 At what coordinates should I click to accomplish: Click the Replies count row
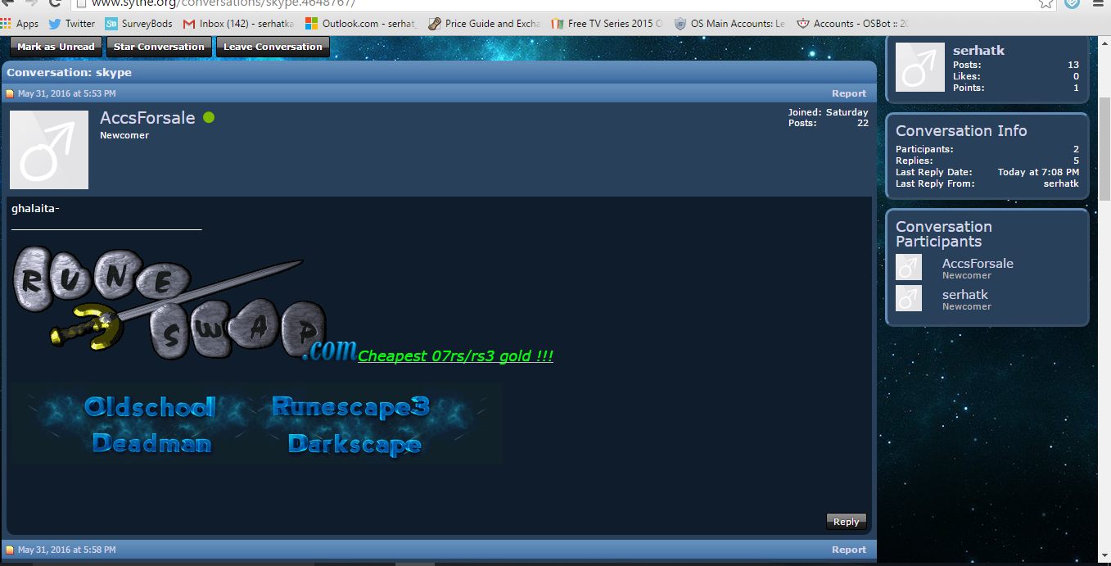click(x=987, y=161)
